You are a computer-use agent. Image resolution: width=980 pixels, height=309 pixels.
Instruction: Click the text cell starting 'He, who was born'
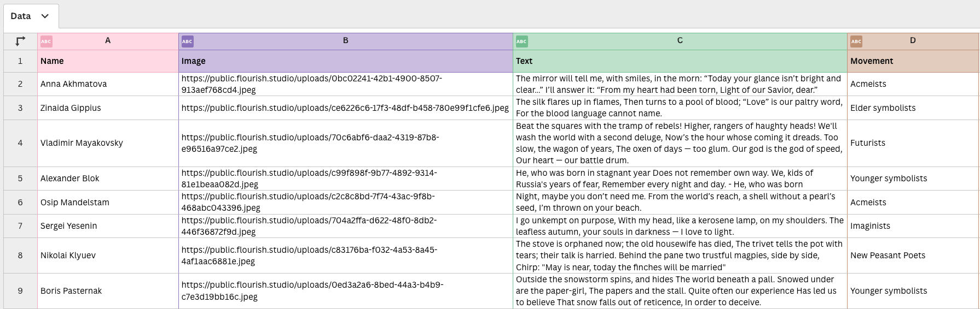[x=680, y=179]
